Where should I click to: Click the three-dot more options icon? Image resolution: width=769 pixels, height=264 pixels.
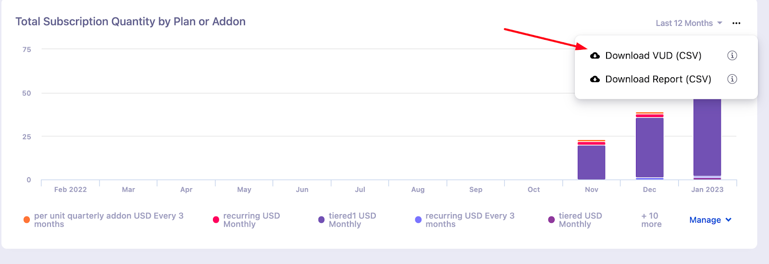click(x=736, y=23)
